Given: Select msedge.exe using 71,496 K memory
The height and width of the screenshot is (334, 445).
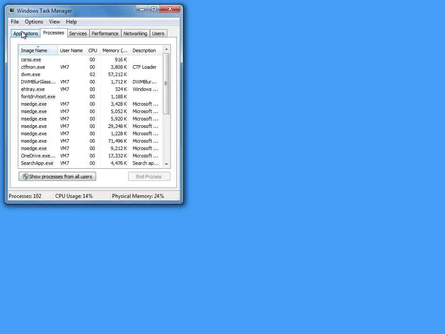Looking at the screenshot, I should coord(91,141).
